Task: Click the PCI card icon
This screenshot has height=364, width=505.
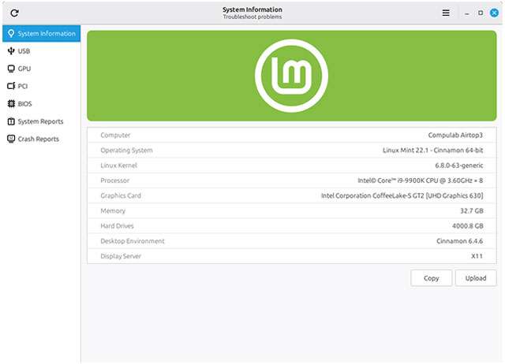Action: [x=11, y=86]
